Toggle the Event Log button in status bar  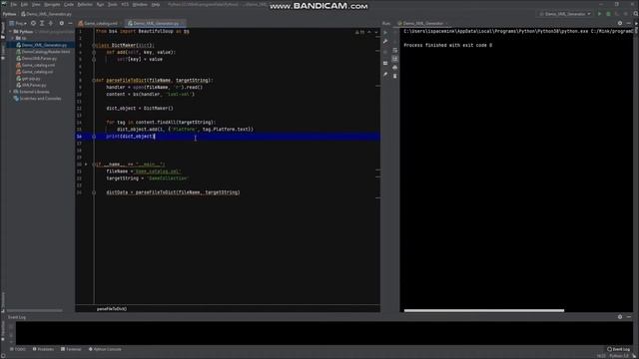click(x=618, y=349)
